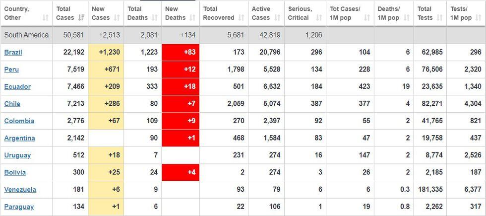Go to the Chile country page
486x216 pixels.
click(12, 104)
